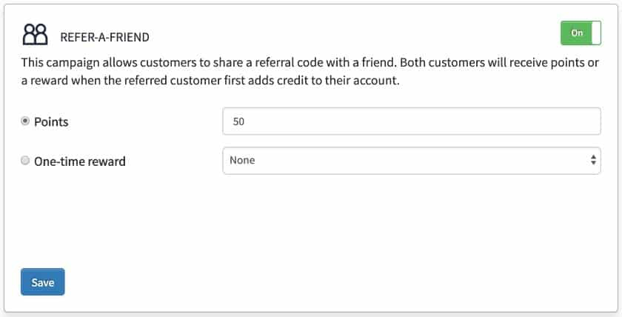
Task: Click the value 50 in the Points box
Action: pos(238,121)
